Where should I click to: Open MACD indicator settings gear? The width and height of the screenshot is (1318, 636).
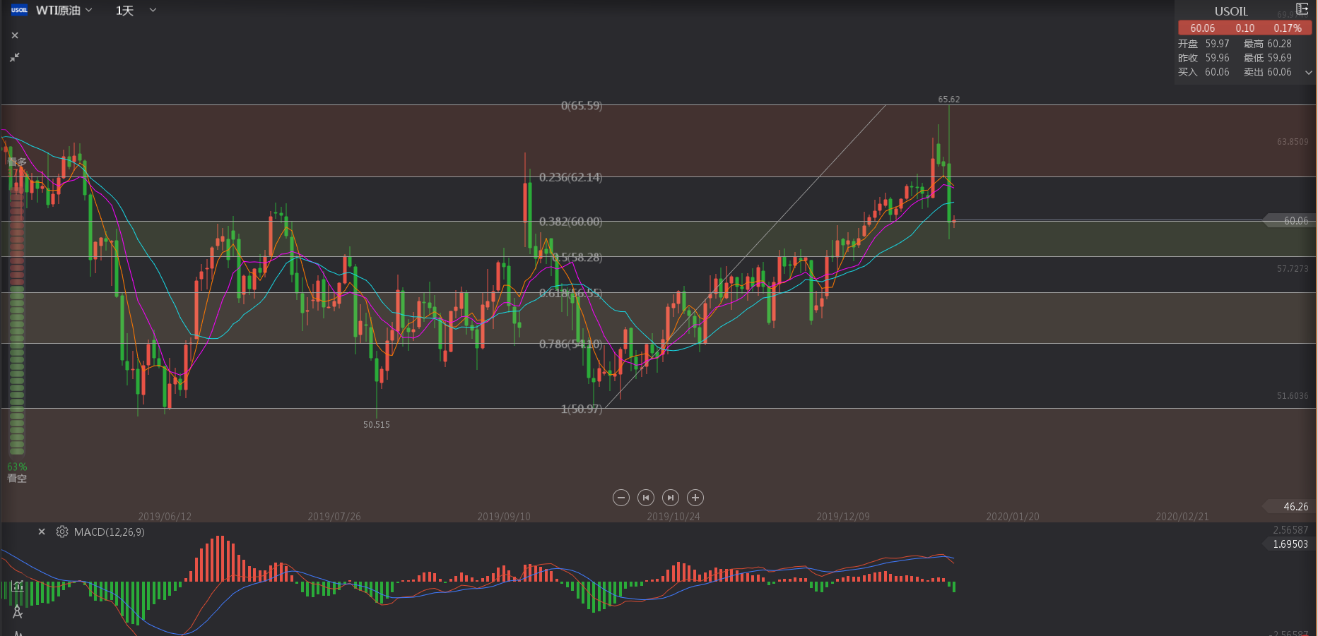[62, 532]
